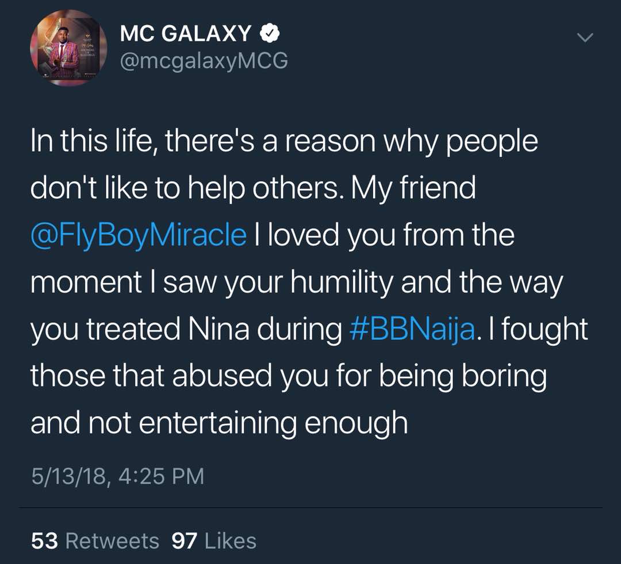Image resolution: width=621 pixels, height=564 pixels.
Task: Click the blue verified badge icon
Action: (x=270, y=33)
